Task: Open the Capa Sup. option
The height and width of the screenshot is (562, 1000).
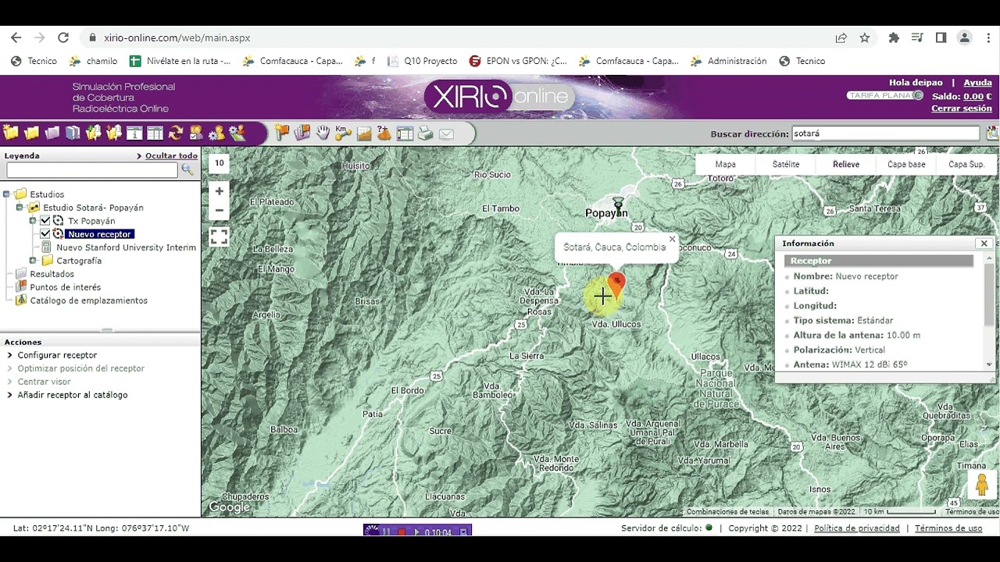Action: [x=966, y=164]
